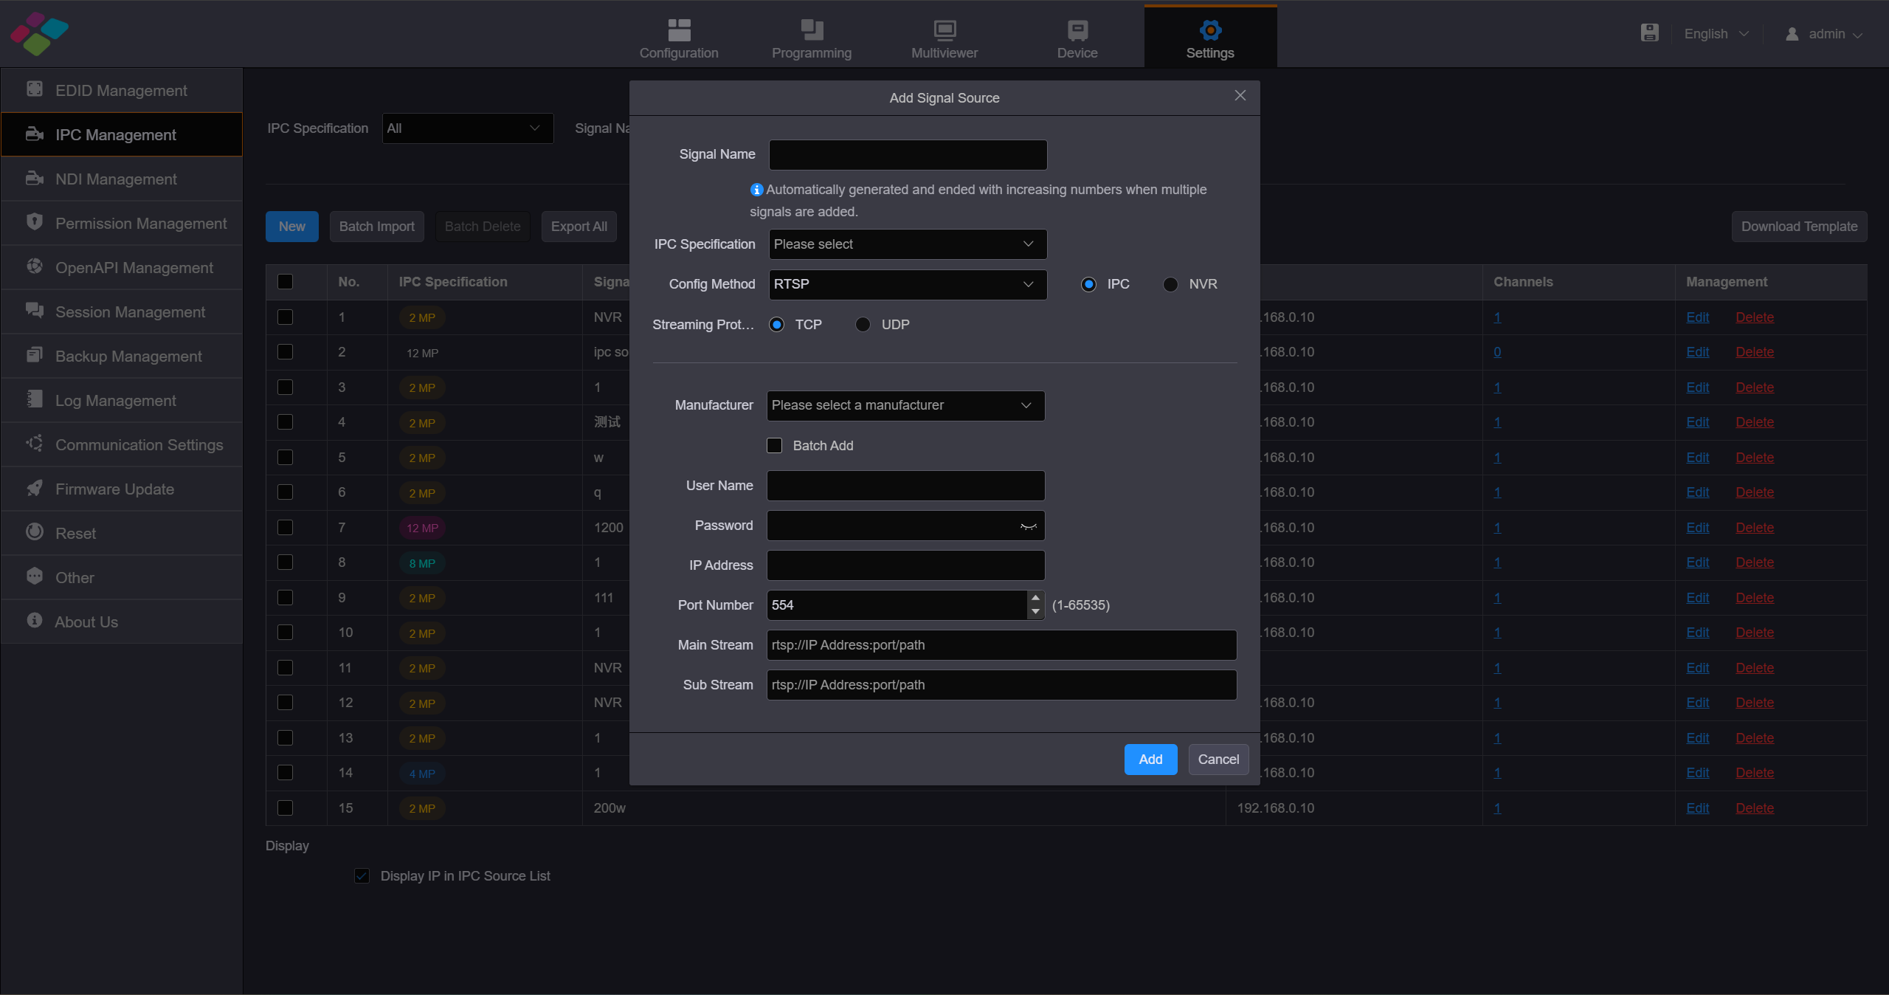The height and width of the screenshot is (995, 1889).
Task: Open the Config Method dropdown
Action: (907, 284)
